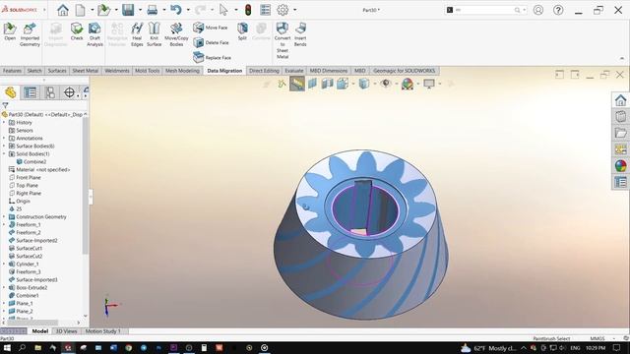The height and width of the screenshot is (354, 630).
Task: Click the Delete Face command
Action: tap(211, 42)
